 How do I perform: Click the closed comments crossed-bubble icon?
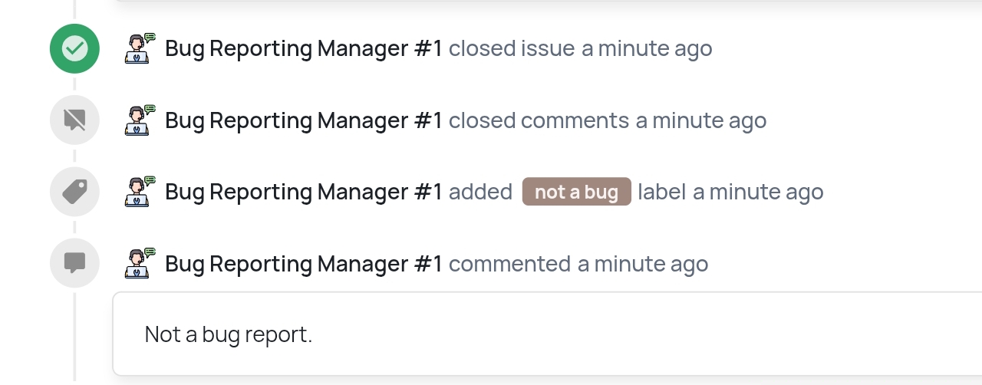tap(74, 120)
